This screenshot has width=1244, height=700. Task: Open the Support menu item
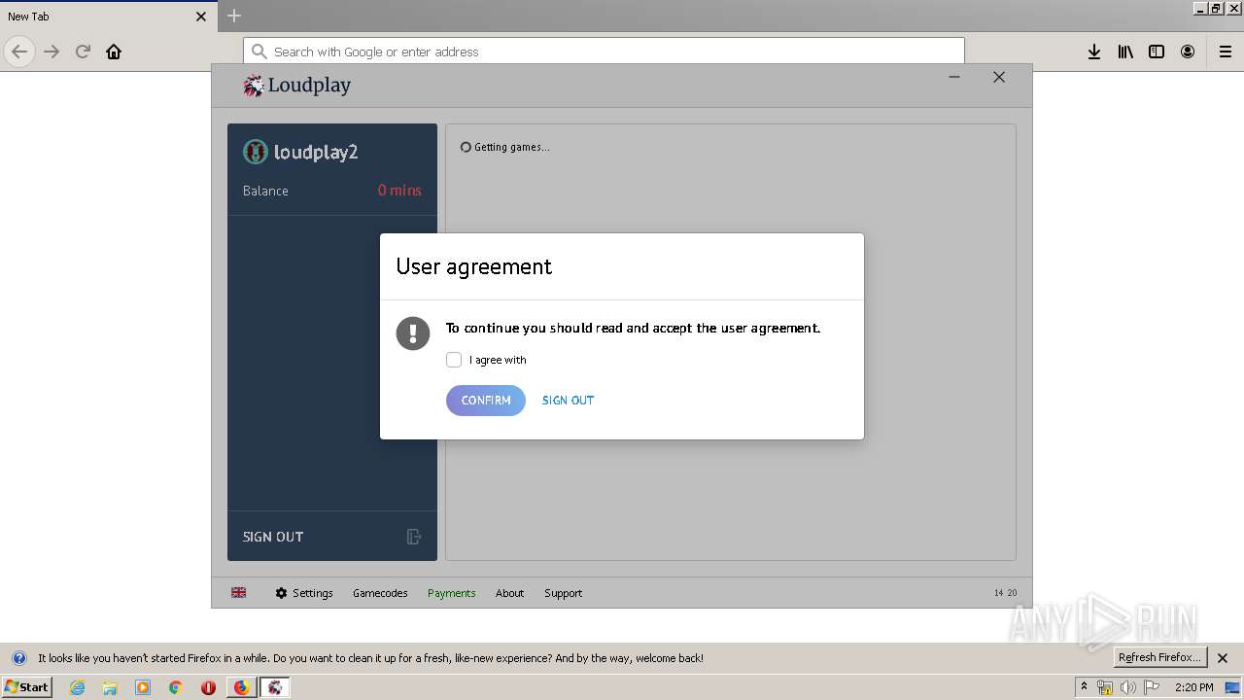coord(564,593)
